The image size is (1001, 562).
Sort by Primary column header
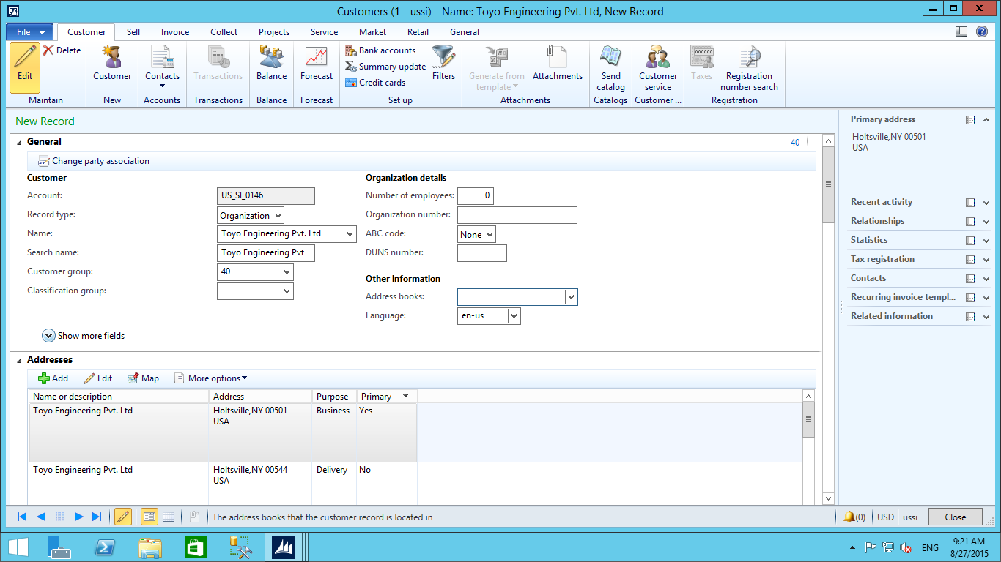tap(386, 397)
